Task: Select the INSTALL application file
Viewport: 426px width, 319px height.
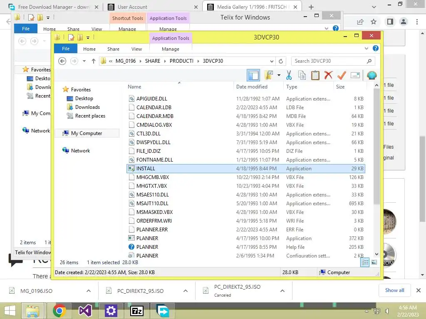Action: [x=245, y=169]
